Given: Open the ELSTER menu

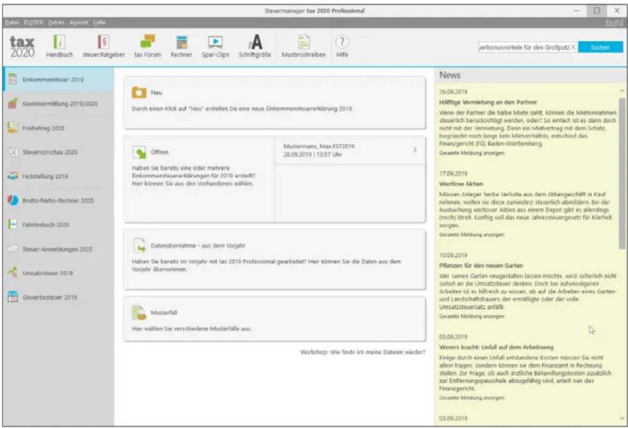Looking at the screenshot, I should [x=34, y=22].
